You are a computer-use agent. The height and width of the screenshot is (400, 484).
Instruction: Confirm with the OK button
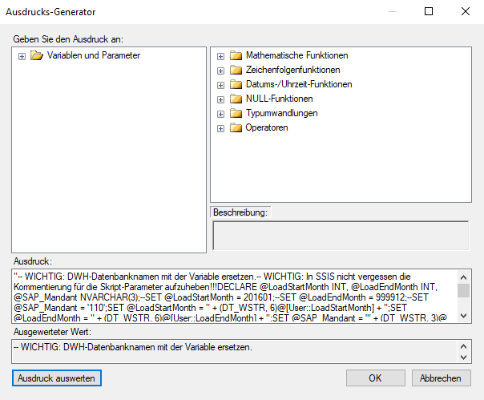tap(375, 378)
